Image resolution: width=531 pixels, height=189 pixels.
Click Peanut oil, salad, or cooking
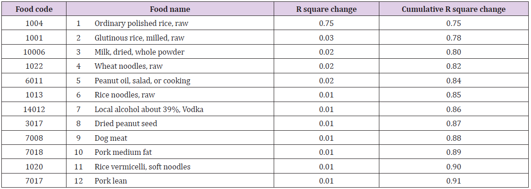[x=143, y=81]
